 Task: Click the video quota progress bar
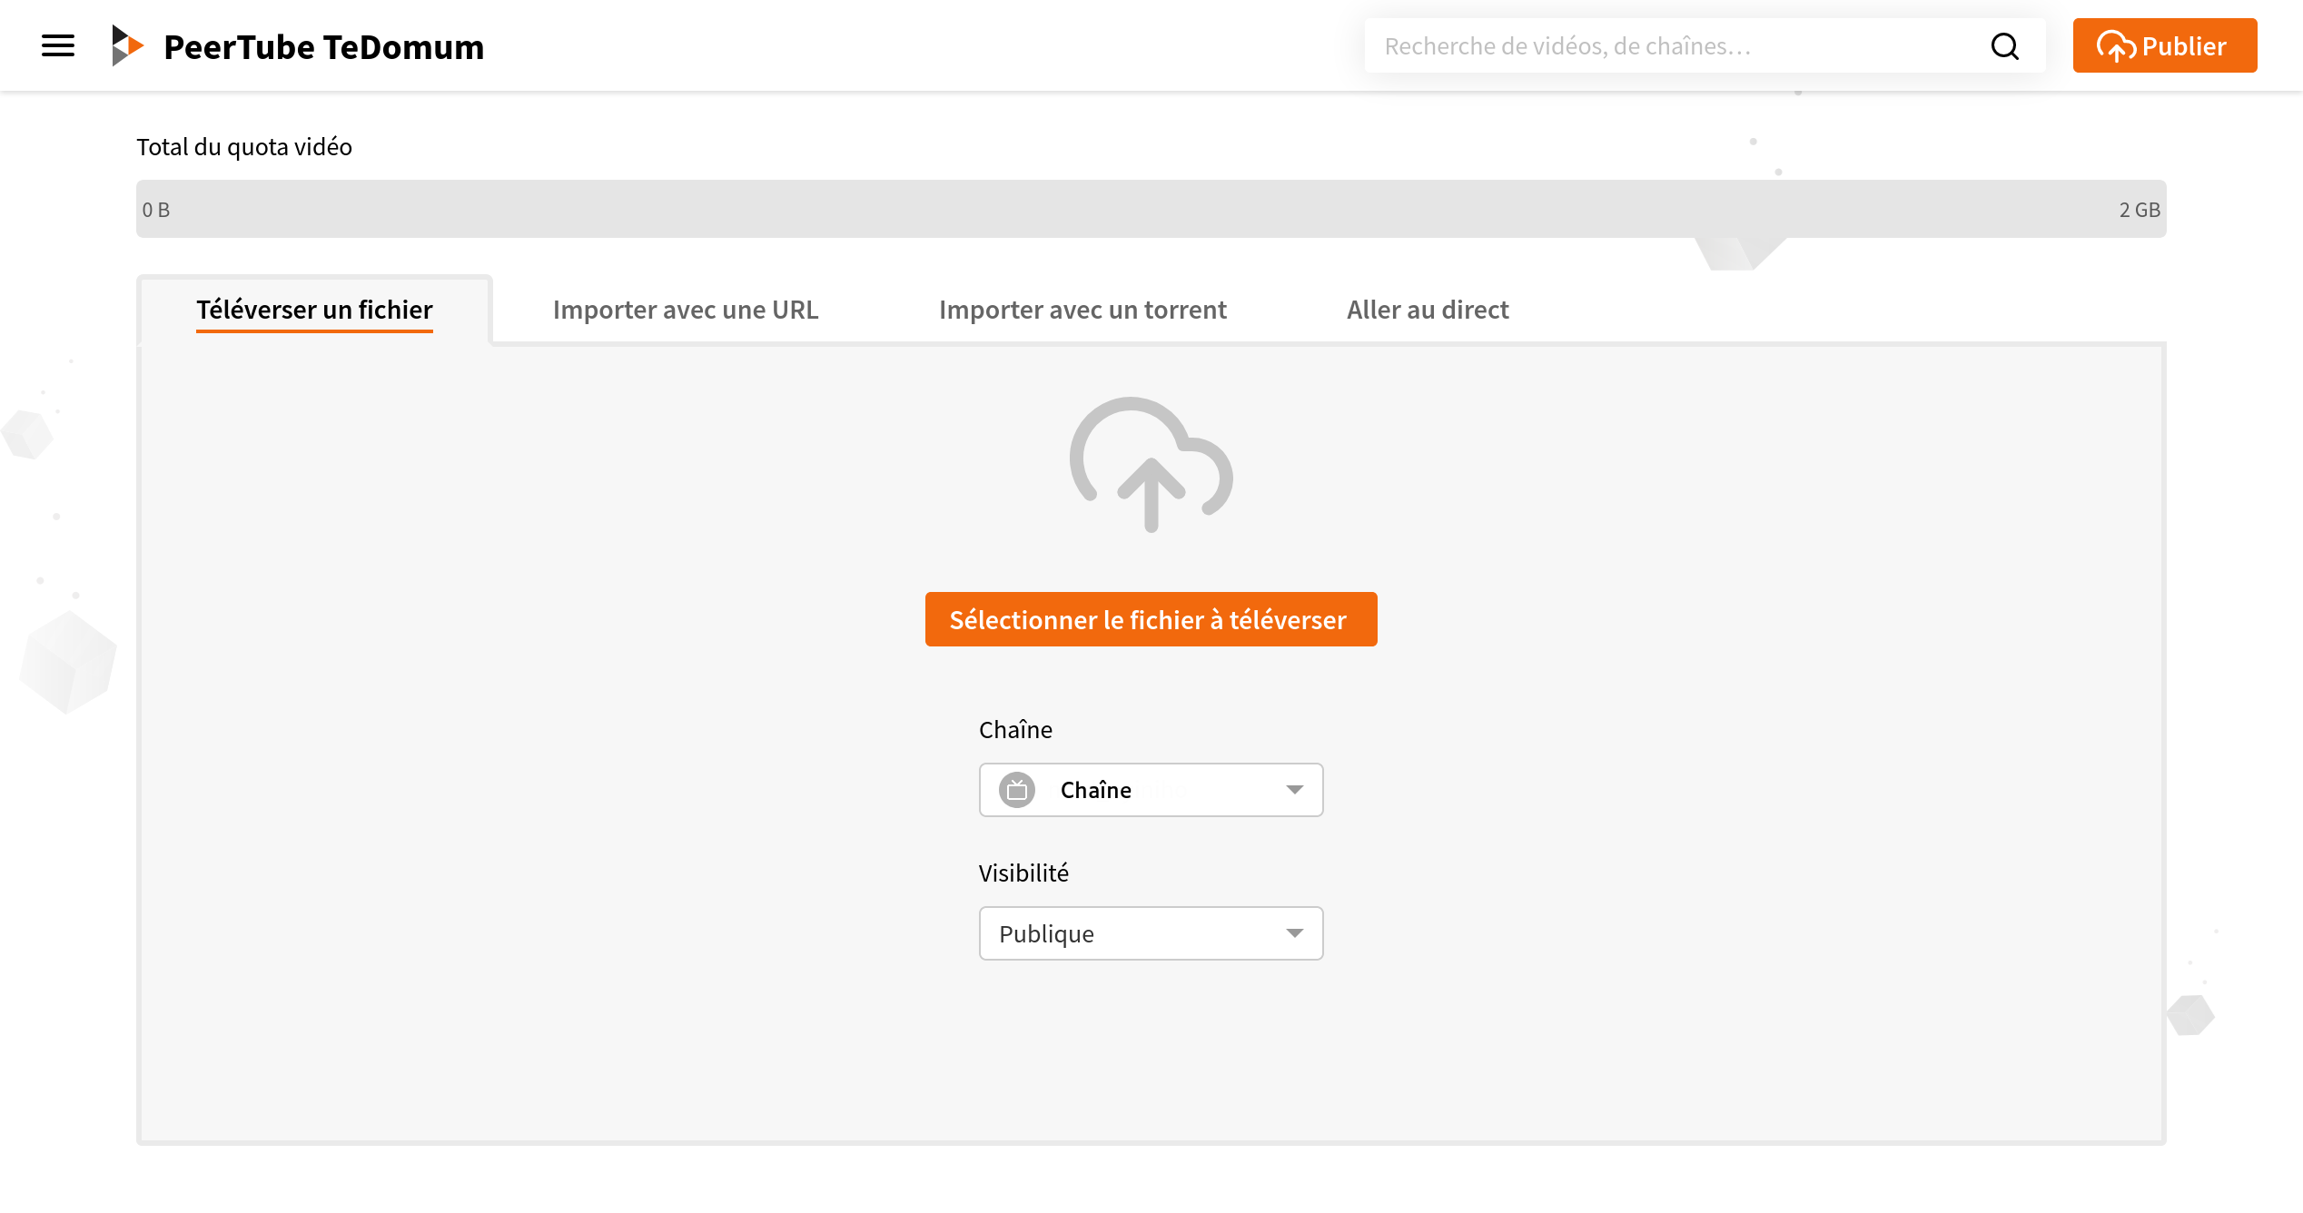1151,209
